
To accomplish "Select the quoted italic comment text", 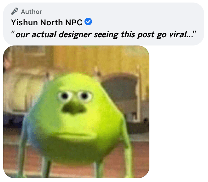I will (x=103, y=34).
